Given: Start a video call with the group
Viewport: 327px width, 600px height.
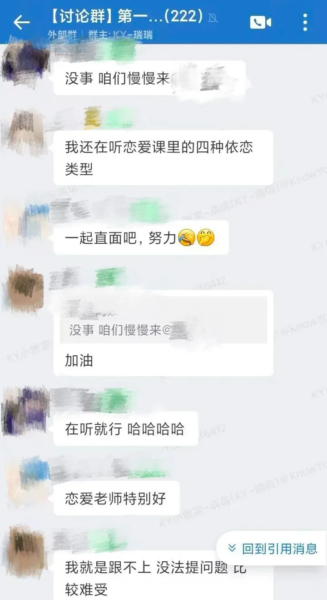Looking at the screenshot, I should point(260,22).
